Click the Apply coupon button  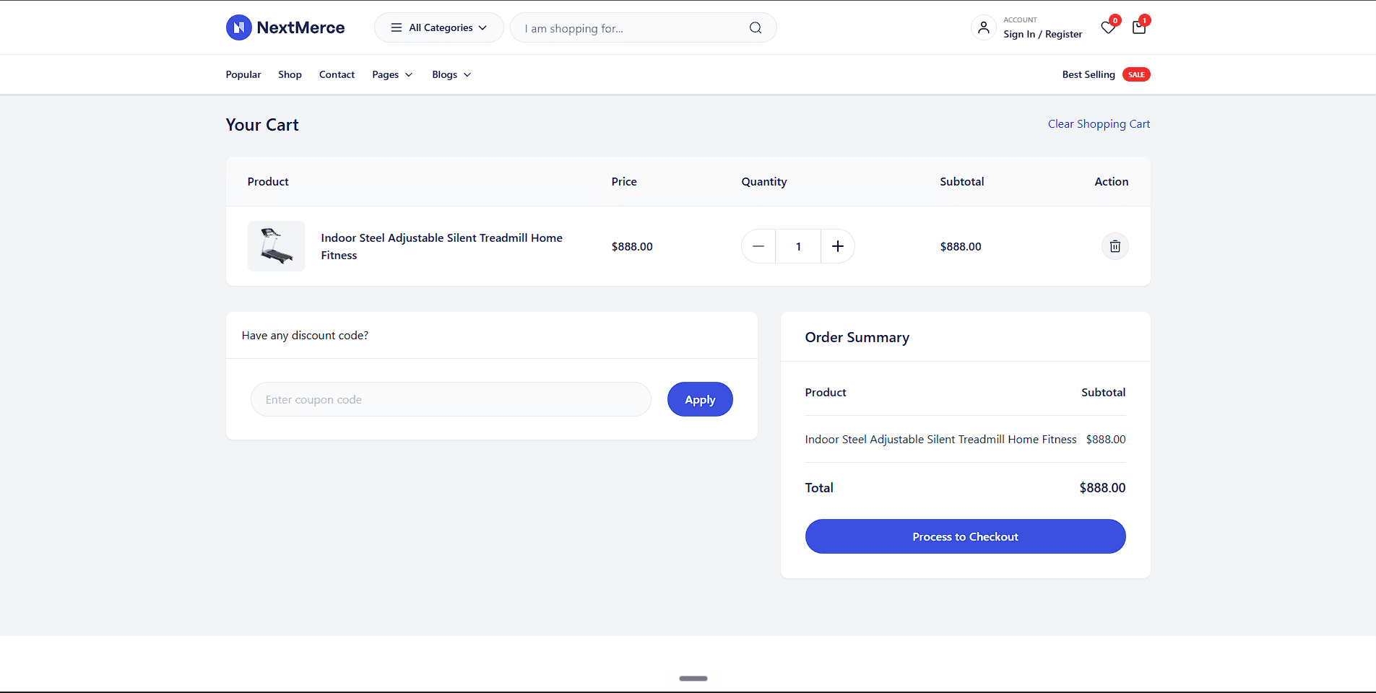click(x=700, y=399)
